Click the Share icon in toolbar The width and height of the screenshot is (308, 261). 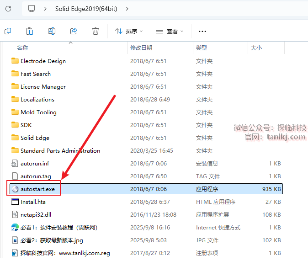coord(74,31)
